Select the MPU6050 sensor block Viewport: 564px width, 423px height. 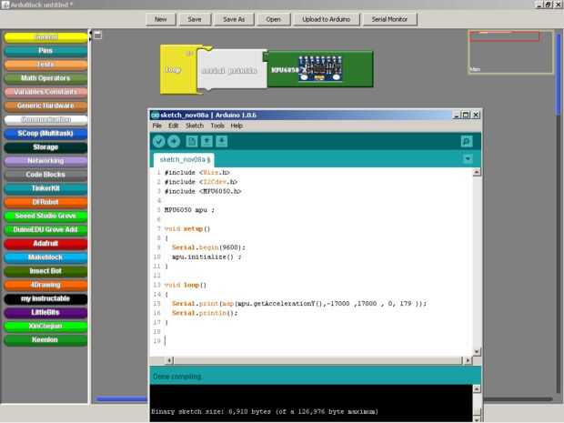pos(320,69)
